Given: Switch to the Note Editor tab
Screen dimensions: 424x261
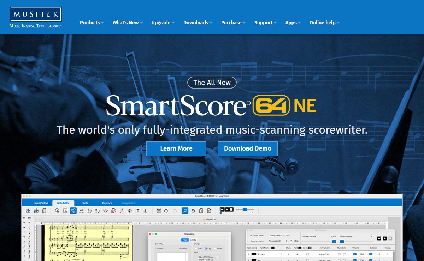Looking at the screenshot, I should (x=64, y=203).
